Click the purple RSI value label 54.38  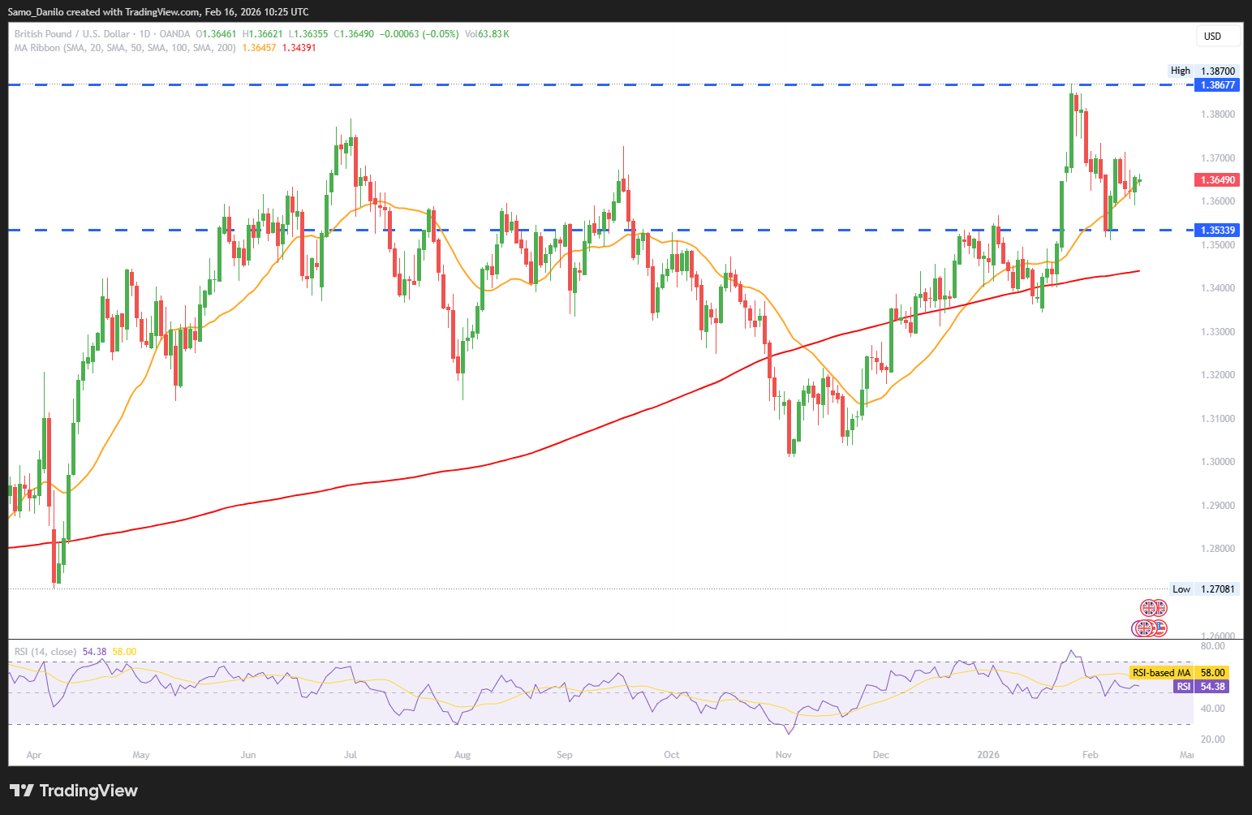[1212, 687]
